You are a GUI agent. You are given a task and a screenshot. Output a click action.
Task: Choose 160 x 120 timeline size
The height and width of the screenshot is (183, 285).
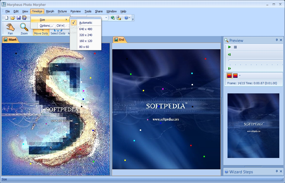86,41
